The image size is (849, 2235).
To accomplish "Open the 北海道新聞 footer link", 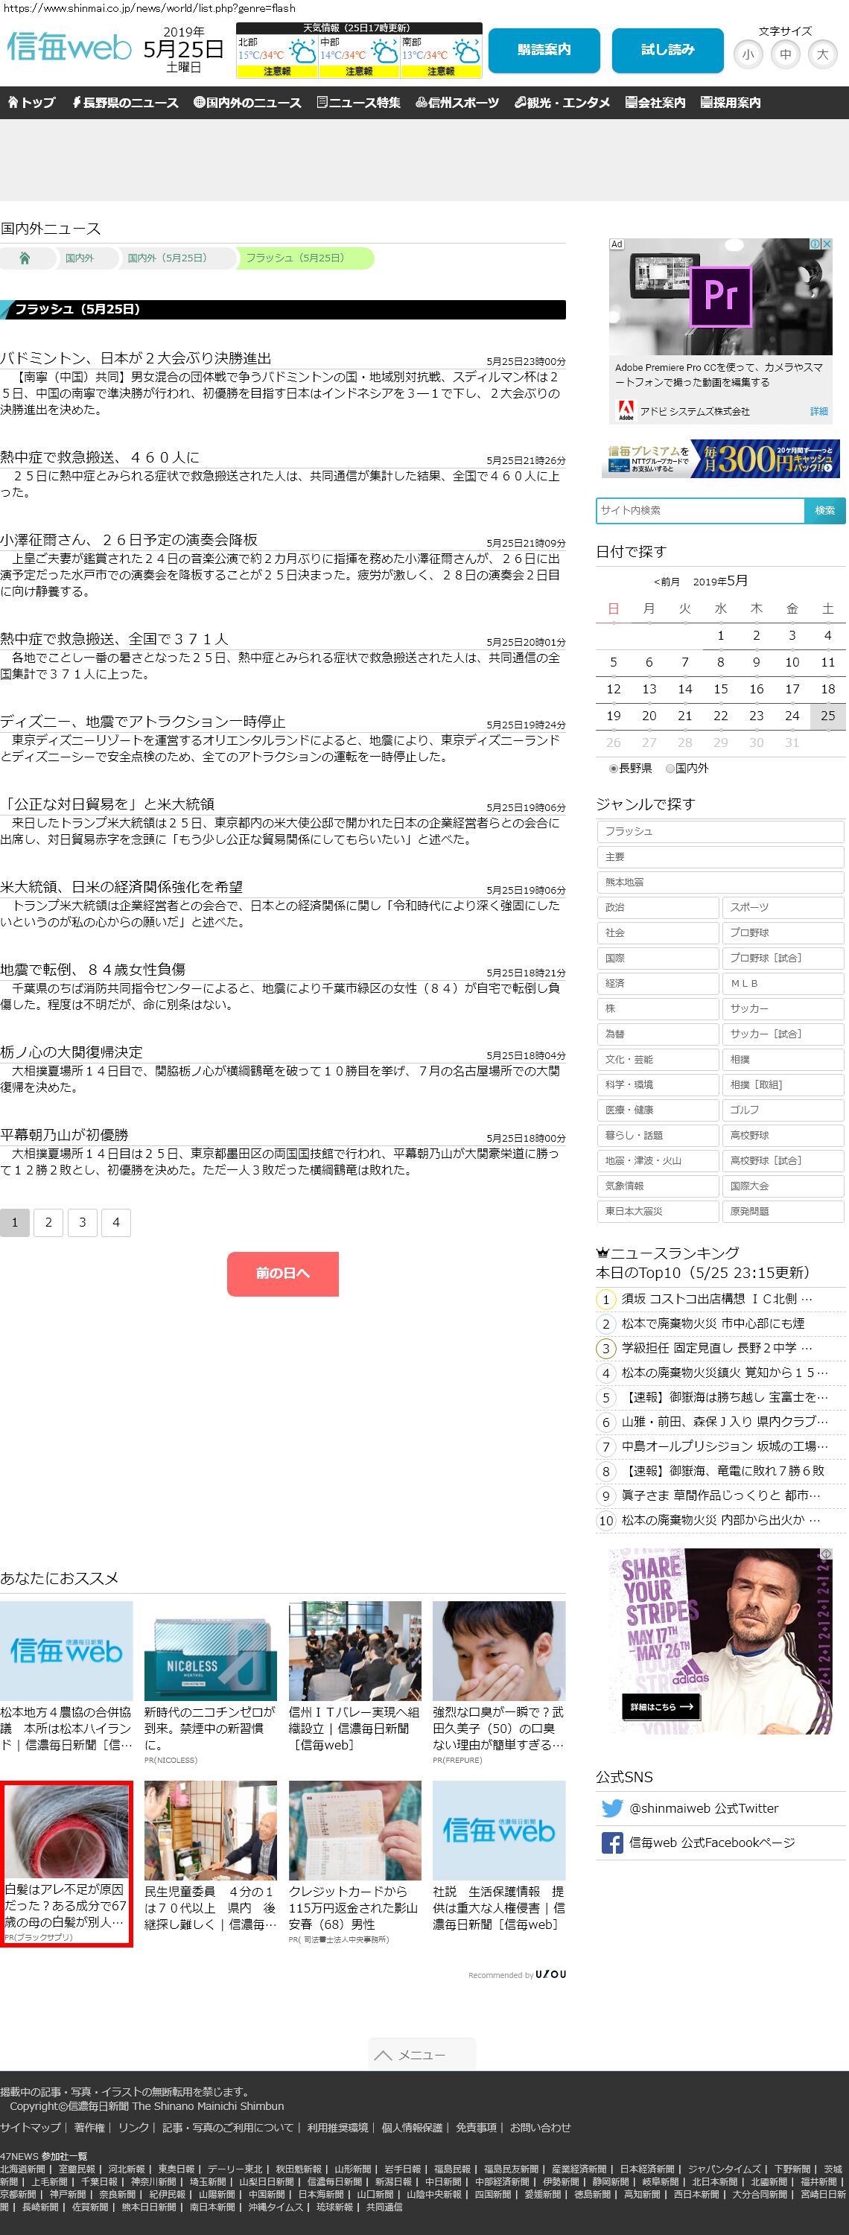I will tap(22, 2169).
